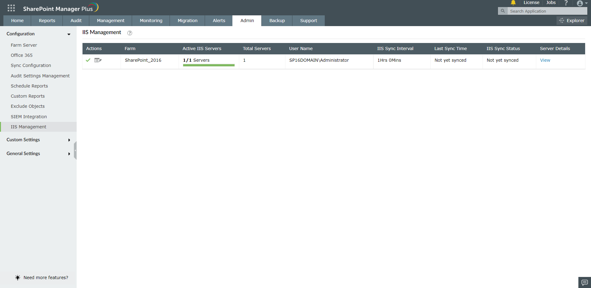Click the License menu item
591x288 pixels.
pyautogui.click(x=531, y=2)
